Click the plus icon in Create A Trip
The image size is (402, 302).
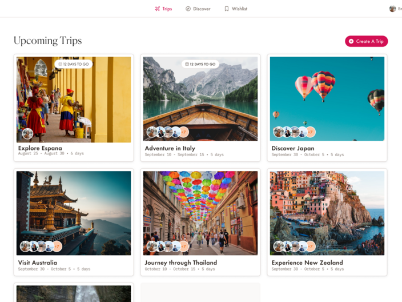pyautogui.click(x=351, y=41)
